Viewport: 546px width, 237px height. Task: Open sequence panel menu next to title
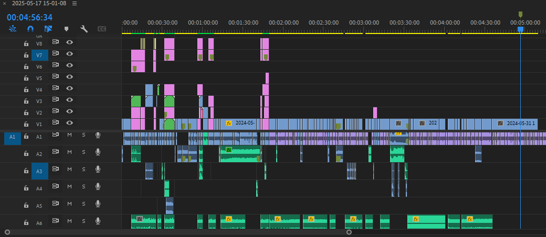[75, 4]
